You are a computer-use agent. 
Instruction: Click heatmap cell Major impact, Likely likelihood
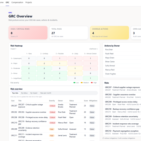[75, 63]
